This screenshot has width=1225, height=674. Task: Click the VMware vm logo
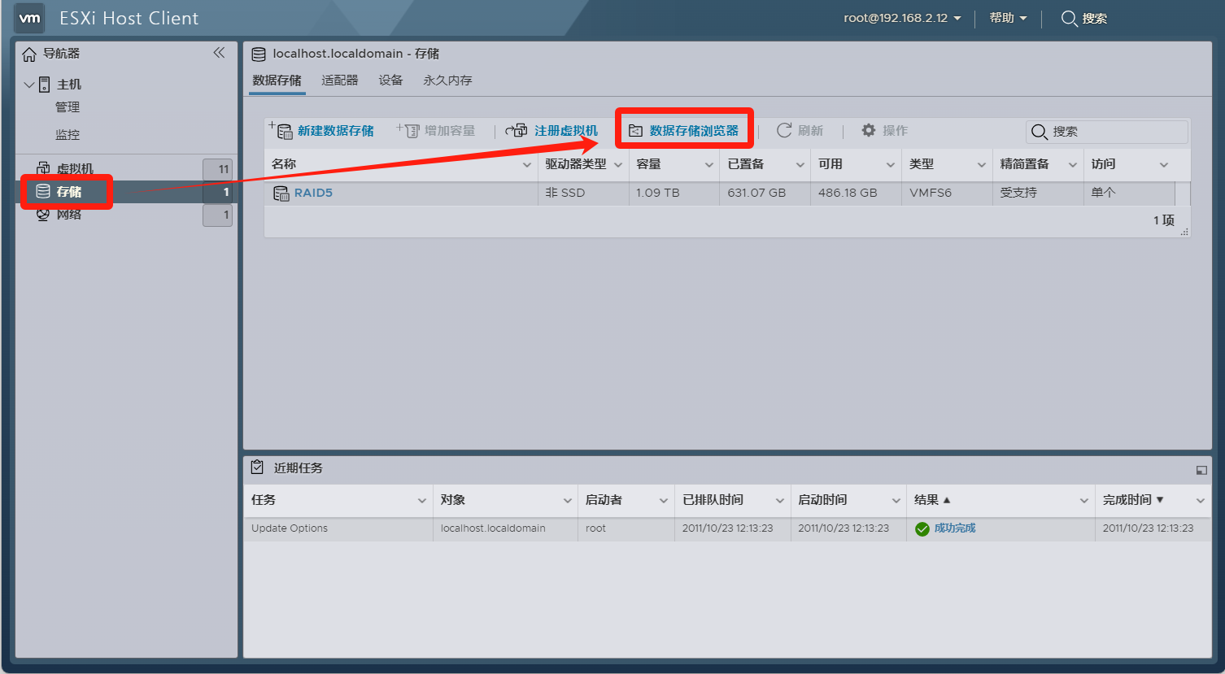pyautogui.click(x=30, y=18)
